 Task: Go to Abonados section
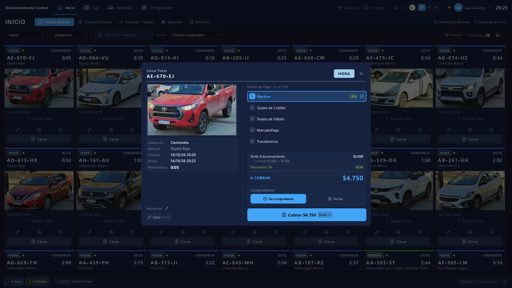120,8
